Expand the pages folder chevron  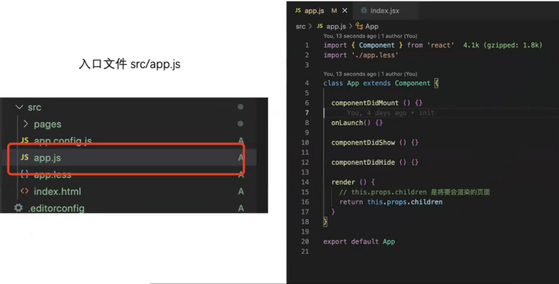click(25, 124)
